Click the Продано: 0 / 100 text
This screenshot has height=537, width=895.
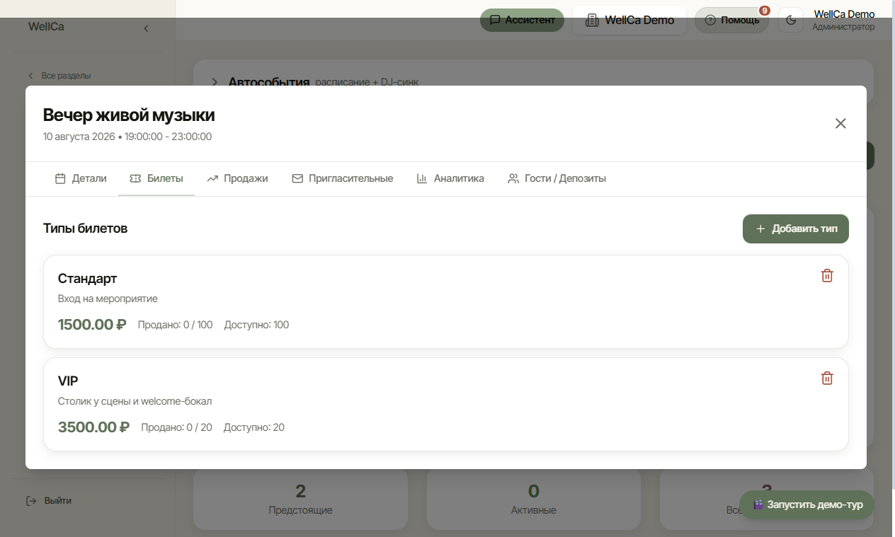tap(175, 325)
